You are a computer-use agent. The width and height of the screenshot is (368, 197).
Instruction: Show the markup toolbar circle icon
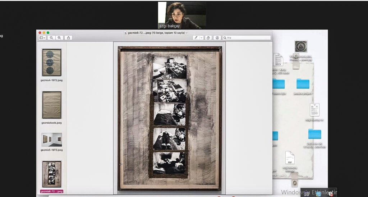(217, 38)
